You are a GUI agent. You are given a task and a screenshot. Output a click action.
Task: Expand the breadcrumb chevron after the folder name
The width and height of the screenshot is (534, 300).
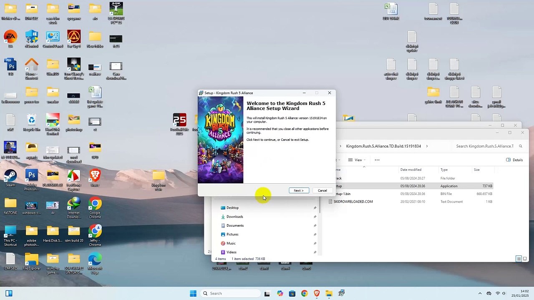coord(427,146)
